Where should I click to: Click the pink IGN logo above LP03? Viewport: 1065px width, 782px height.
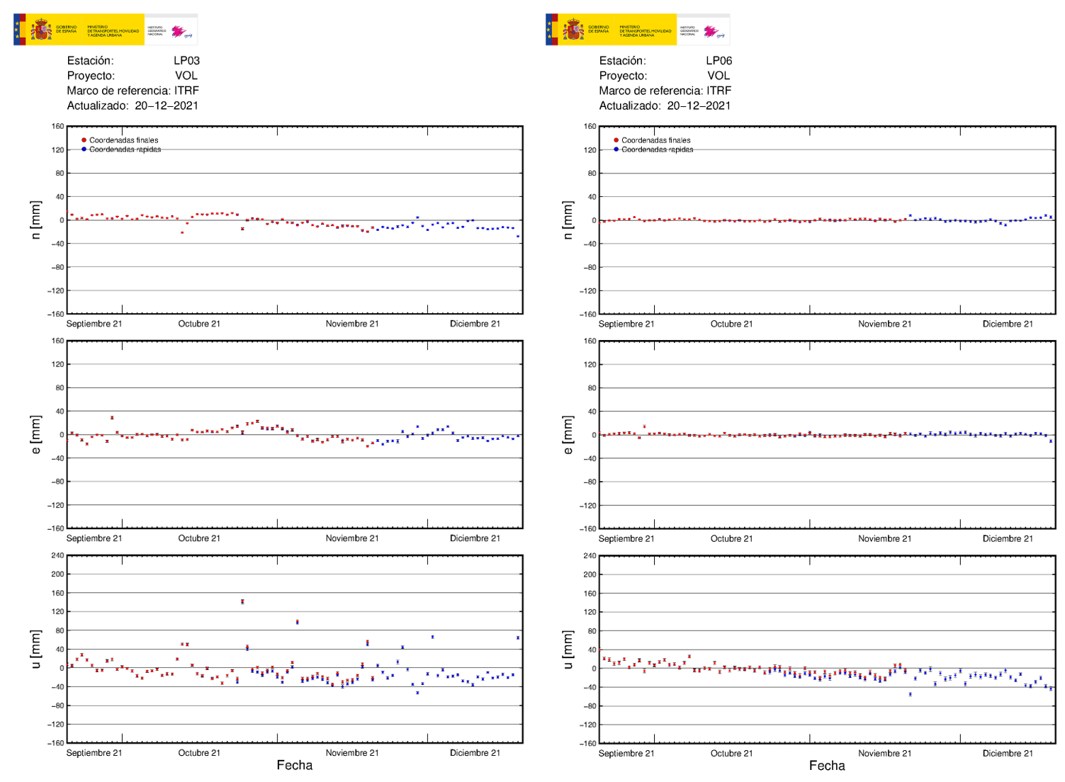coord(179,31)
